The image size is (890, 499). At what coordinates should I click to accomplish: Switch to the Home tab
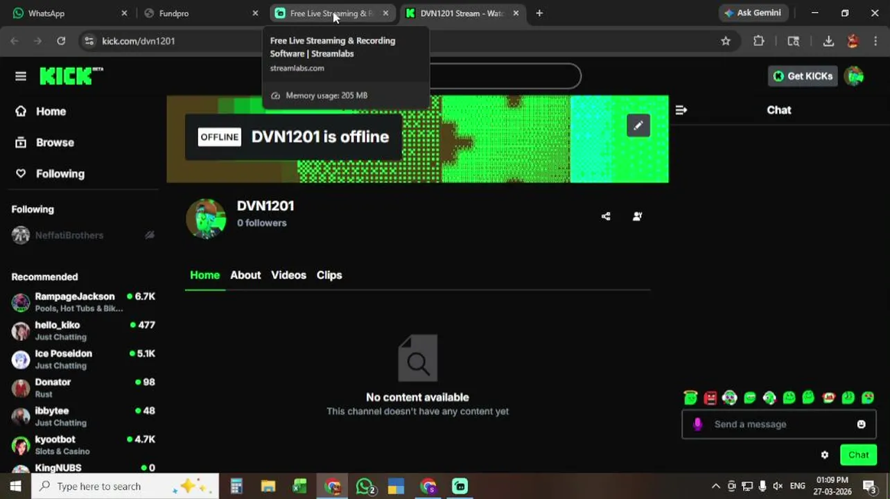pos(204,275)
